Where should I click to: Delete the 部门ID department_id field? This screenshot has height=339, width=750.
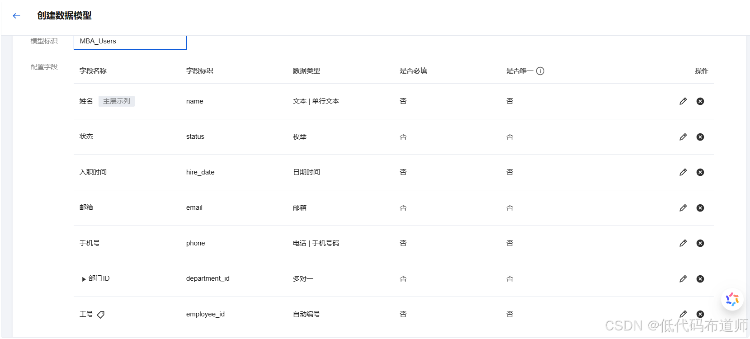click(700, 279)
